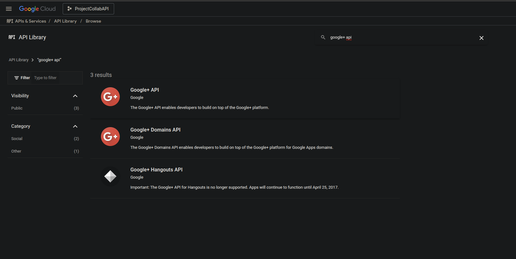Clear the search with the X icon
The image size is (516, 259).
[482, 38]
